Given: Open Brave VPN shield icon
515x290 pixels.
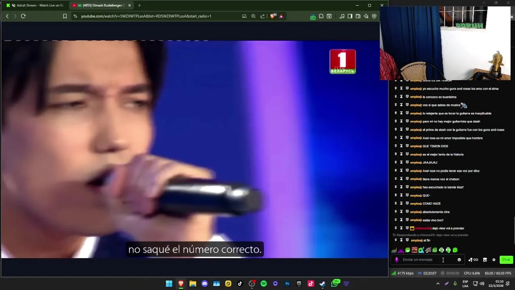Looking at the screenshot, I should click(374, 16).
